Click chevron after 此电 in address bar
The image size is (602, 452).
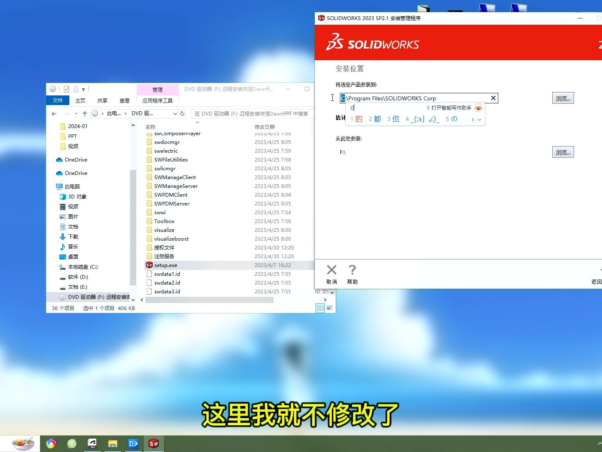(x=125, y=113)
